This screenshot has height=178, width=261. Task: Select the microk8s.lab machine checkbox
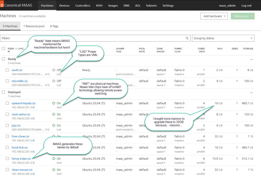point(7,81)
